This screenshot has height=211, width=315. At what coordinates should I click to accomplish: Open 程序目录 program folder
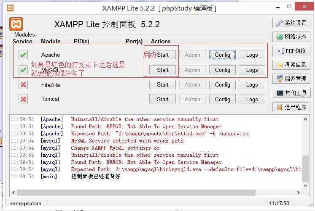[x=291, y=65]
